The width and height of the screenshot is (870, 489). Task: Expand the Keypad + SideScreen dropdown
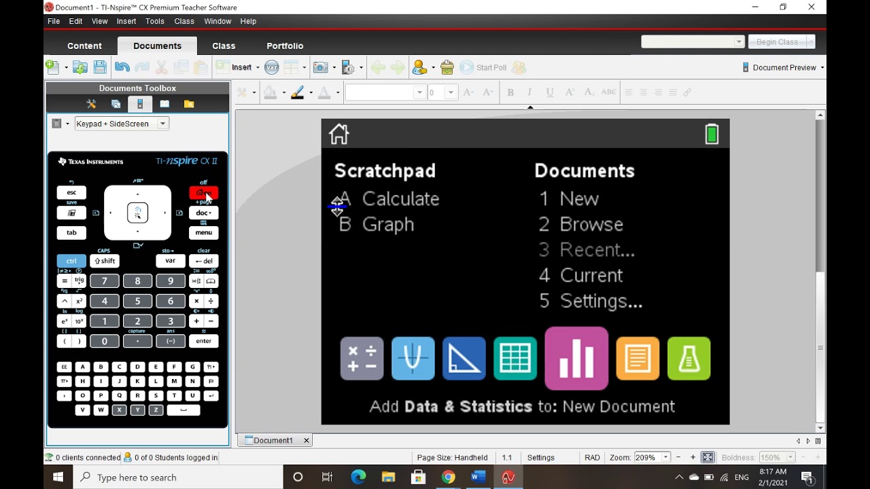[162, 124]
